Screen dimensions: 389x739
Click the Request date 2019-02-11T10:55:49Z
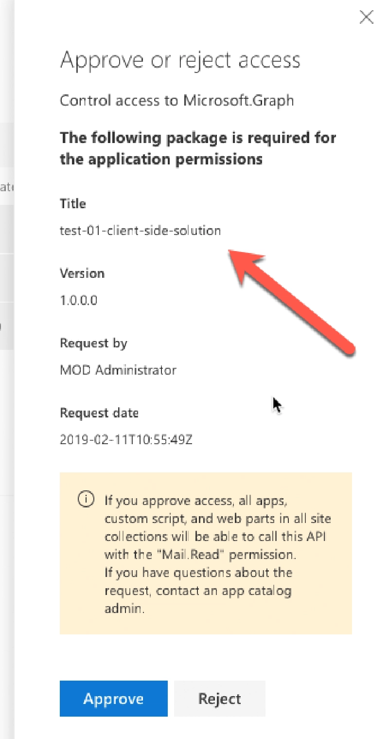click(x=125, y=440)
